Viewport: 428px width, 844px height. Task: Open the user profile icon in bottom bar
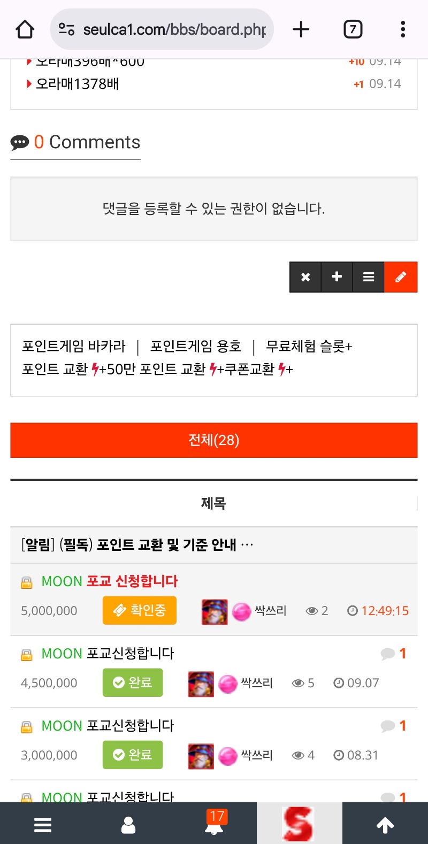128,825
